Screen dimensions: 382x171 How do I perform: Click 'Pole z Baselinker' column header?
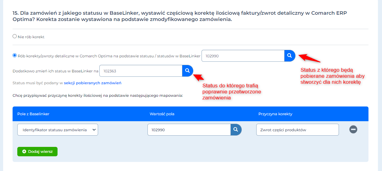pos(33,114)
